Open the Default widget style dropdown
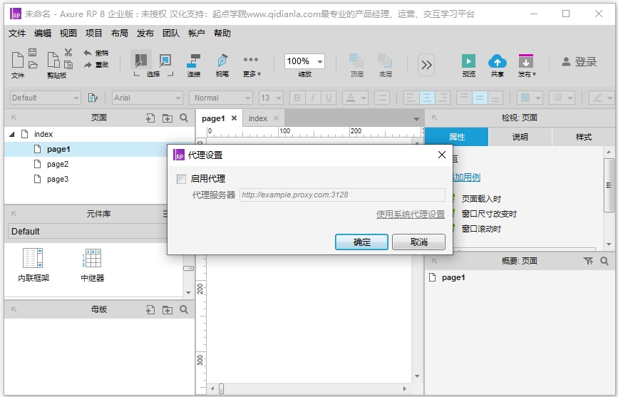Viewport: 618px width, 397px height. (x=45, y=98)
